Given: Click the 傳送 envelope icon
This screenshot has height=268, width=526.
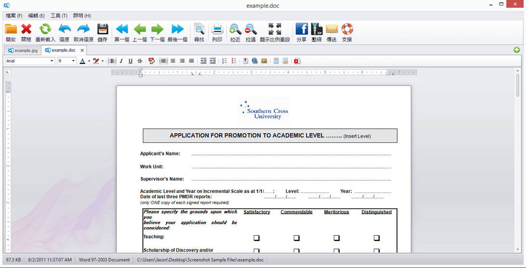Looking at the screenshot, I should 332,29.
